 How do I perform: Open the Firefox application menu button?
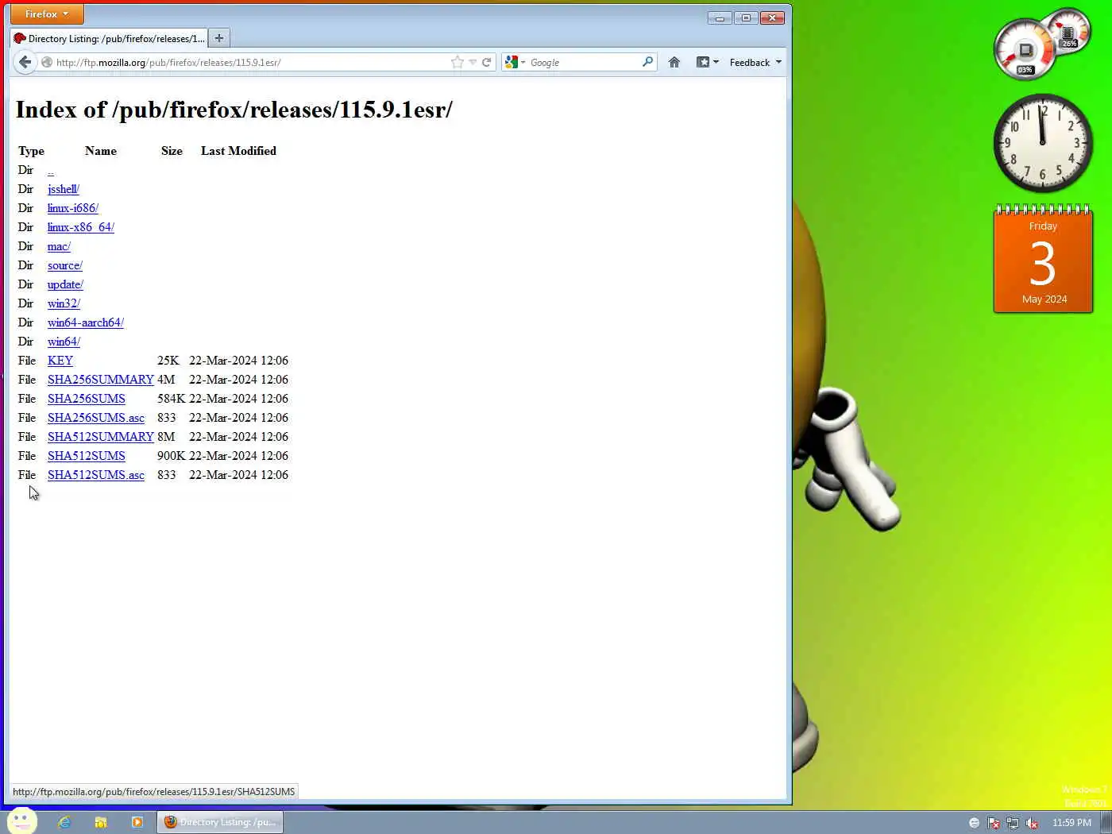[x=47, y=14]
